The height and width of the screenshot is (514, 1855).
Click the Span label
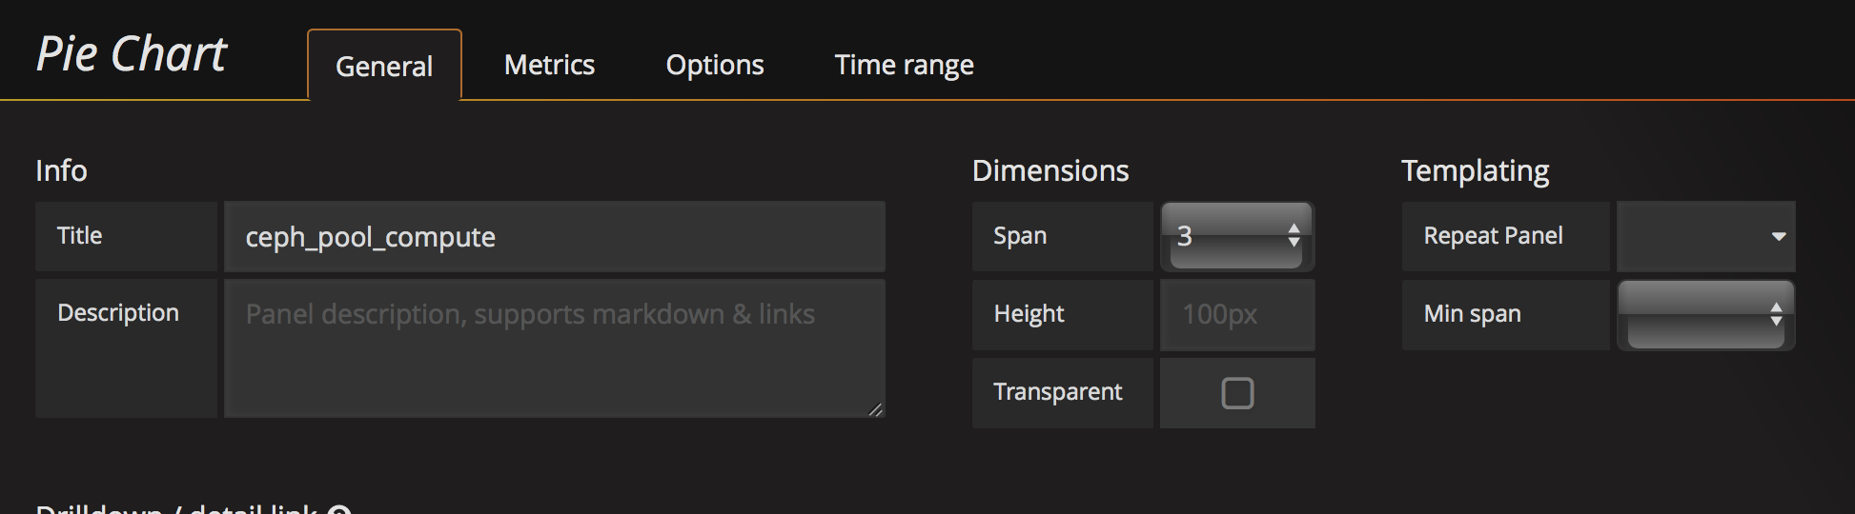pyautogui.click(x=1020, y=236)
